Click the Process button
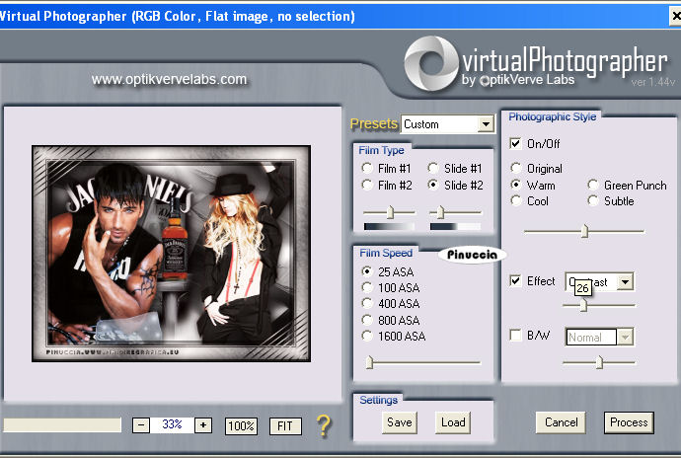This screenshot has width=681, height=458. point(629,422)
